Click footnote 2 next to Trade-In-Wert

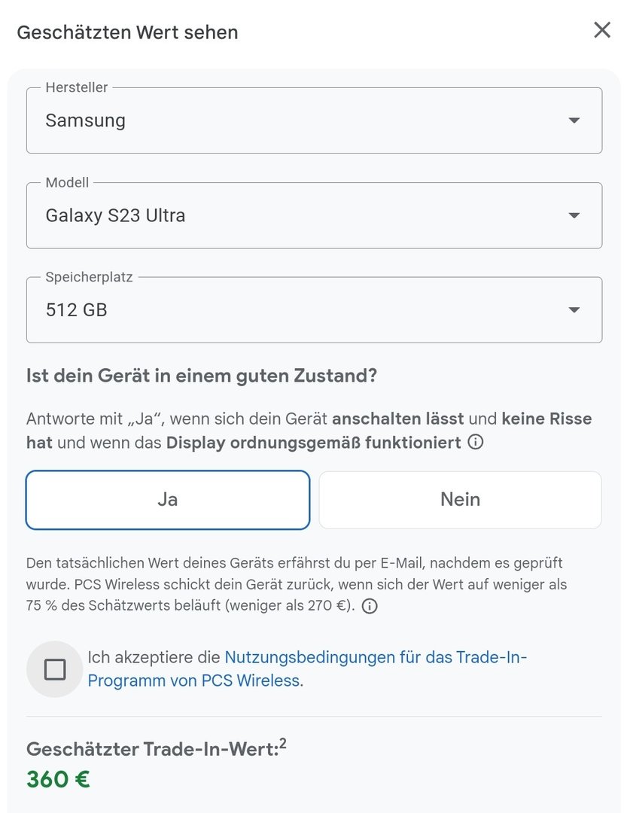[x=283, y=744]
